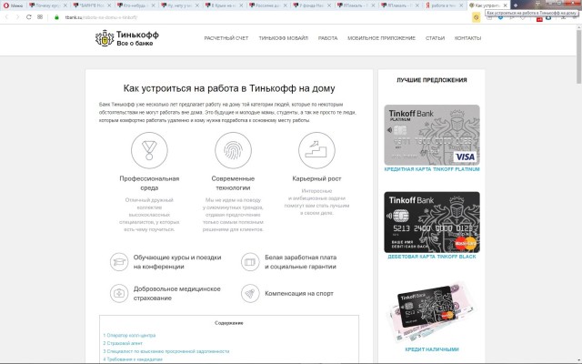
Task: Click the 'Профессиональная среда' heading
Action: [x=149, y=183]
